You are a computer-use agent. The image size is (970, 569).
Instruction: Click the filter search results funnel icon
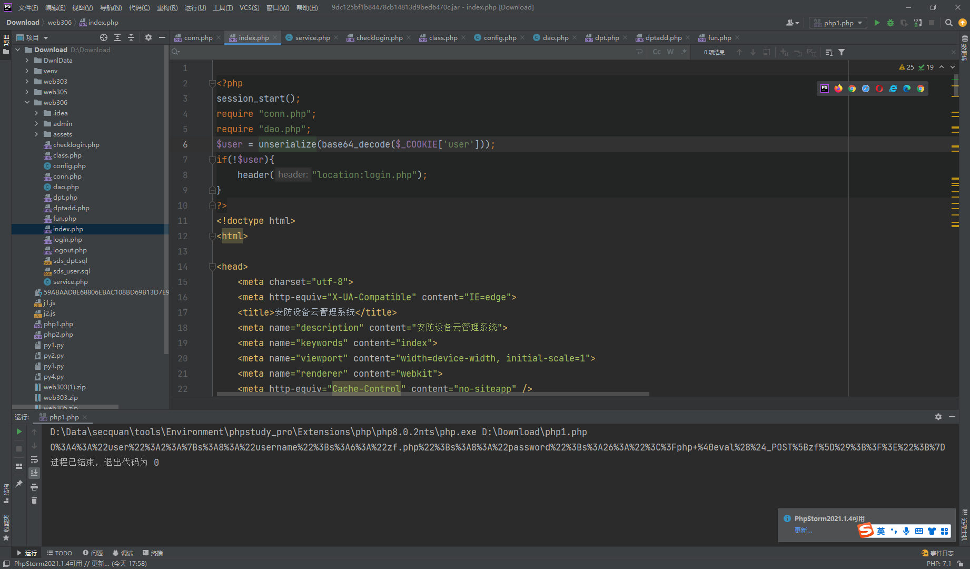point(842,52)
